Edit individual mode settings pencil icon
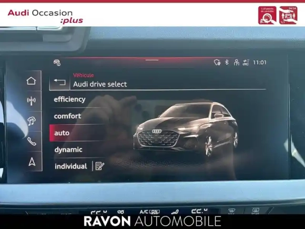Viewport: 305px width, 229px height. [99, 166]
